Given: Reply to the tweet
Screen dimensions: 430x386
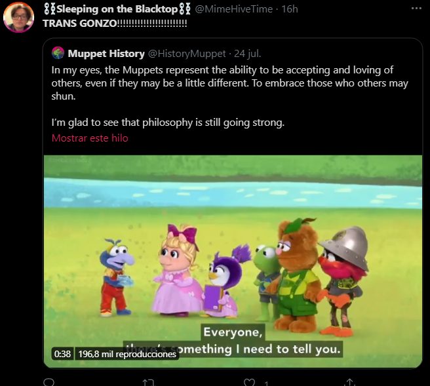Looking at the screenshot, I should (x=49, y=382).
